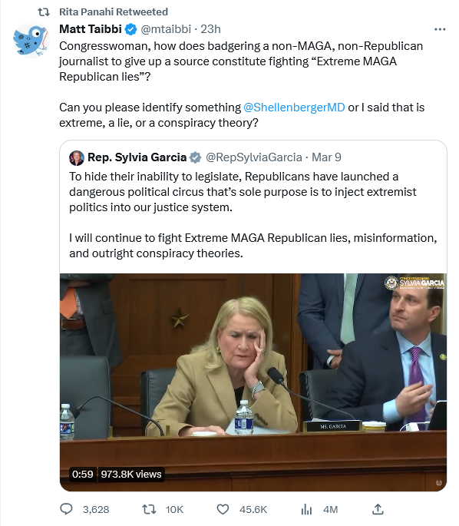This screenshot has width=459, height=526.
Task: Open Sylvia Garcia's small profile avatar
Action: coord(77,157)
